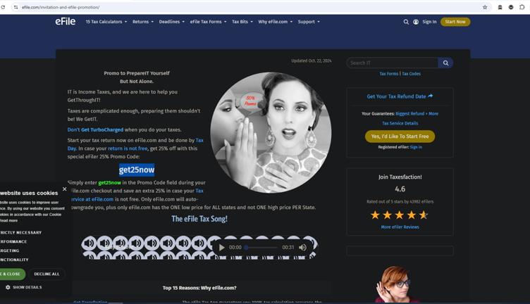Click the Tax Codes link under search
This screenshot has height=304, width=530.
coord(411,74)
